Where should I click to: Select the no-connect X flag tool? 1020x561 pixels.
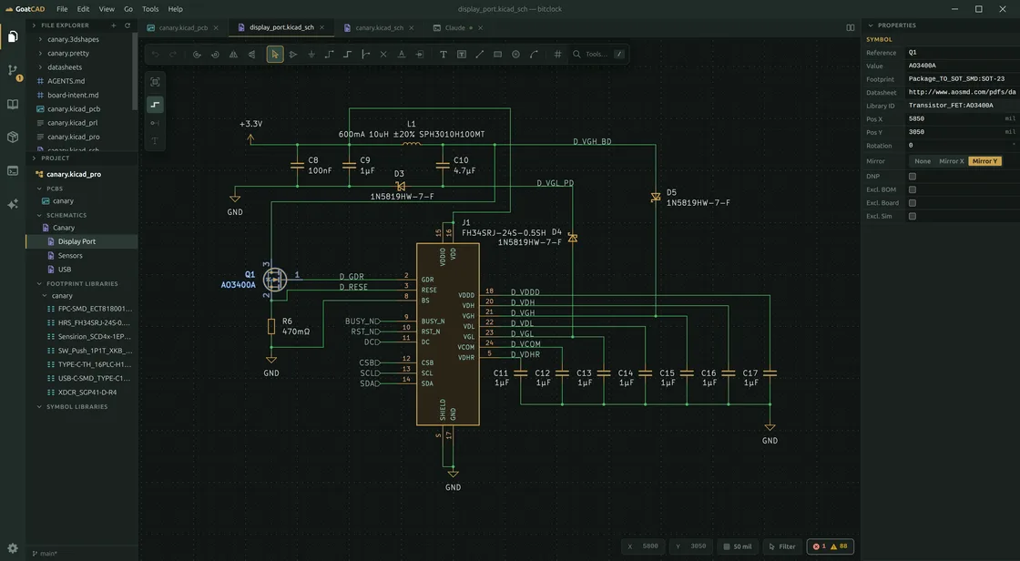pos(383,54)
